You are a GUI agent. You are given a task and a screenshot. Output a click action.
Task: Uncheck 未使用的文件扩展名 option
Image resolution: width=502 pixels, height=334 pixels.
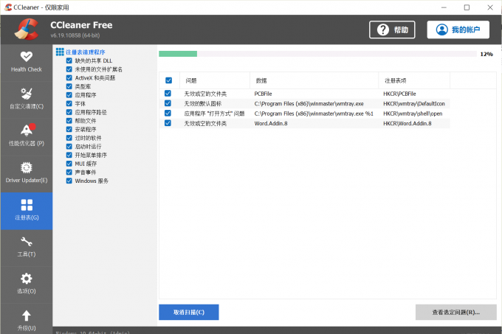coord(69,69)
